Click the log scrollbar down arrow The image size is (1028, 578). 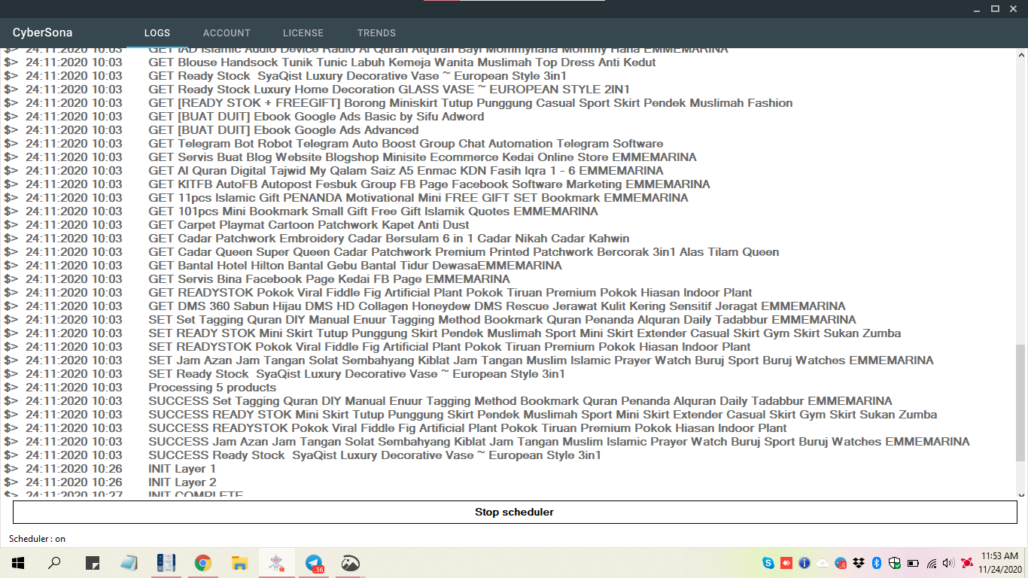pos(1022,494)
